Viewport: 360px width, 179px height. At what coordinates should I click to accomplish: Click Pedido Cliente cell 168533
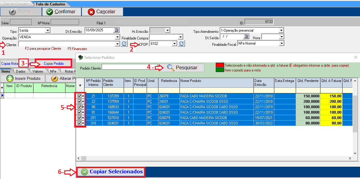pos(113,107)
